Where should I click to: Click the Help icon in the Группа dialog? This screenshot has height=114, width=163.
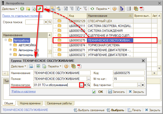click(66, 66)
